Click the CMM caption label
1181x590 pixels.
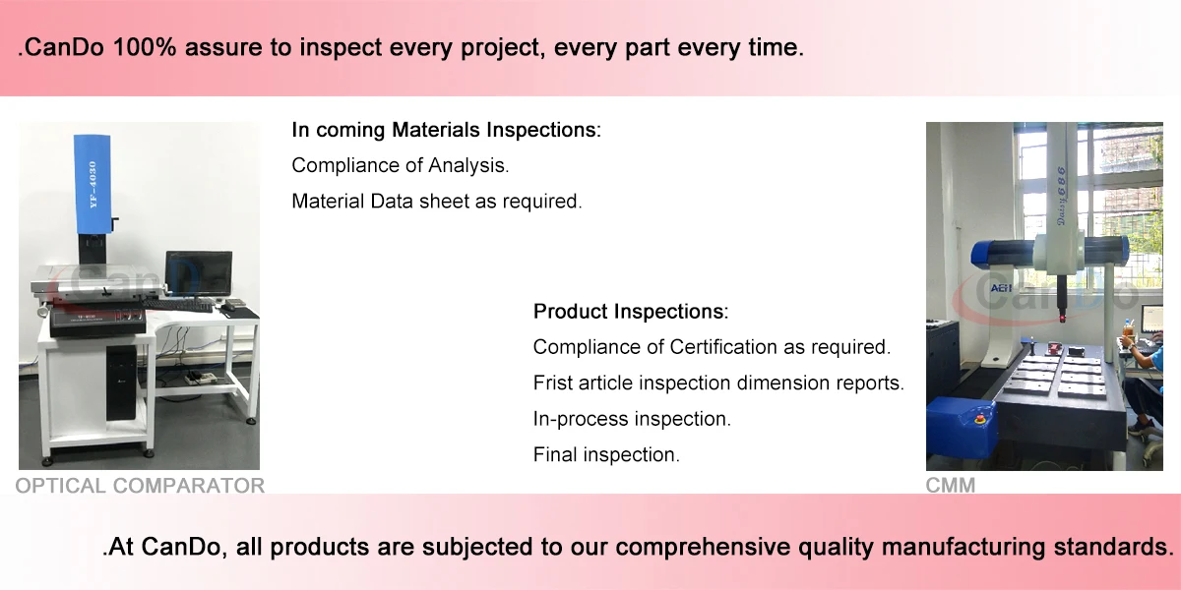[x=951, y=485]
